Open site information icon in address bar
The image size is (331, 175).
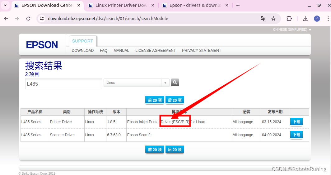click(x=42, y=19)
